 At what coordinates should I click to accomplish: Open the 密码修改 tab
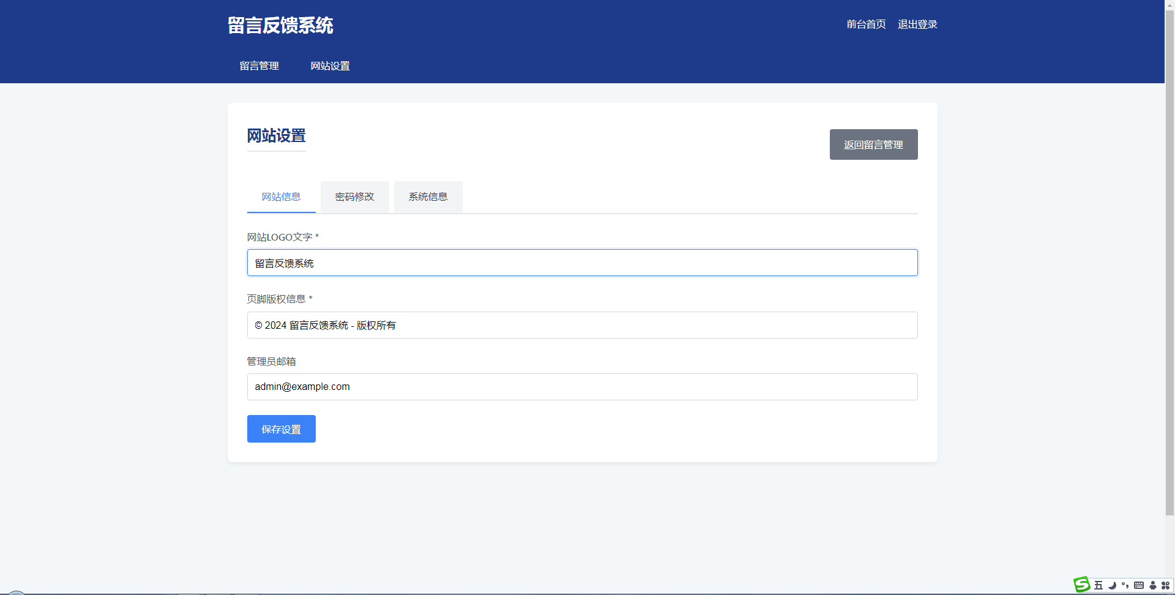click(354, 196)
